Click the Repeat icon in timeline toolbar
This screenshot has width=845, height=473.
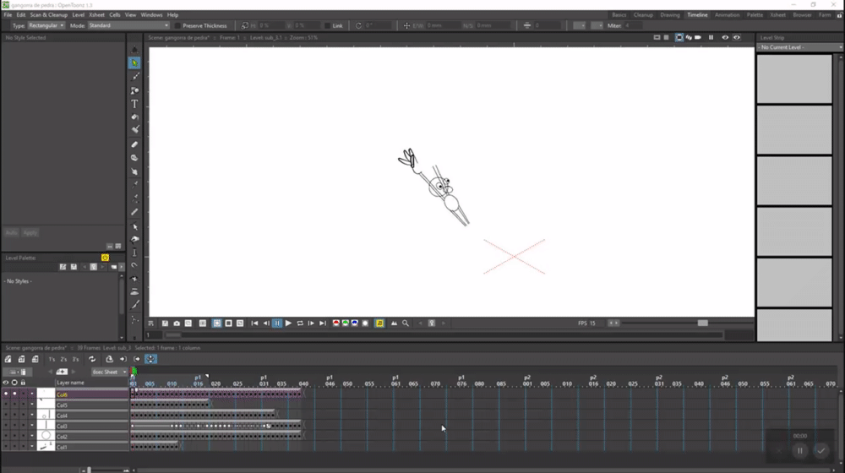(92, 359)
